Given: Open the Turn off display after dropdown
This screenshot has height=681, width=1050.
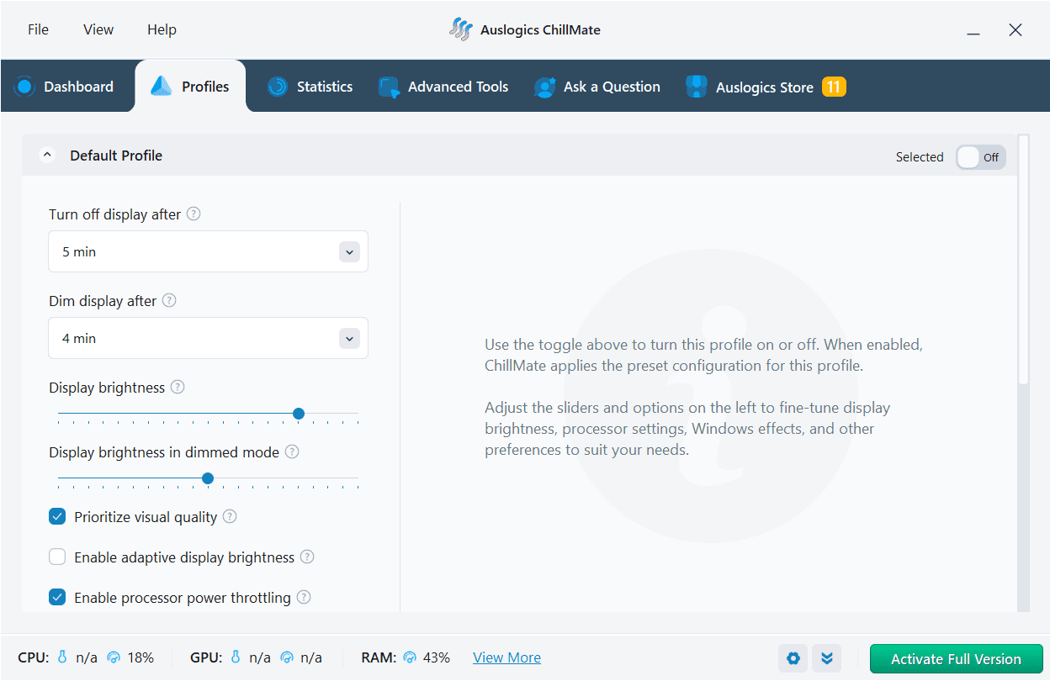Looking at the screenshot, I should (x=209, y=251).
